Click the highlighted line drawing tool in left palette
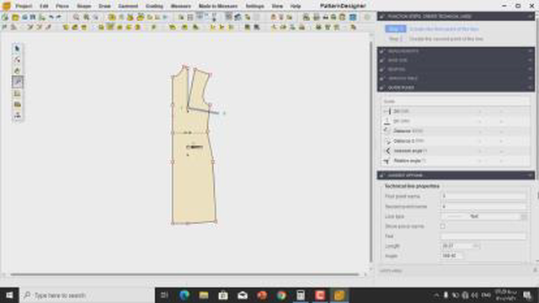Viewport: 539px width, 303px height. click(x=17, y=82)
